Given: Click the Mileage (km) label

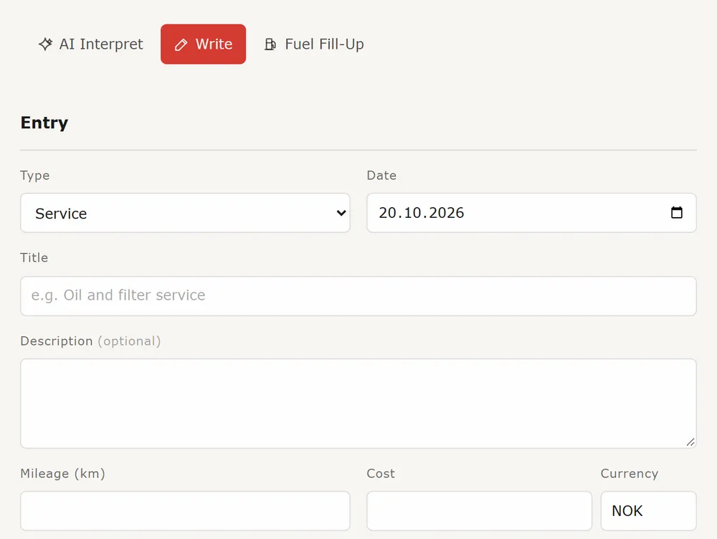Looking at the screenshot, I should point(62,474).
